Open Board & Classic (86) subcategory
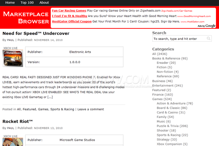This screenshot has height=146, width=219. [172, 108]
